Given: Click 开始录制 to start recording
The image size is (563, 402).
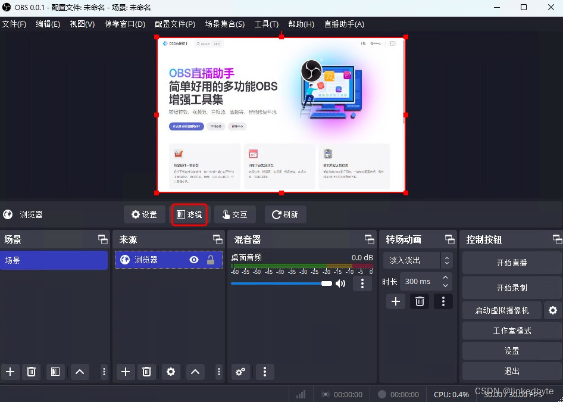Looking at the screenshot, I should click(x=512, y=288).
